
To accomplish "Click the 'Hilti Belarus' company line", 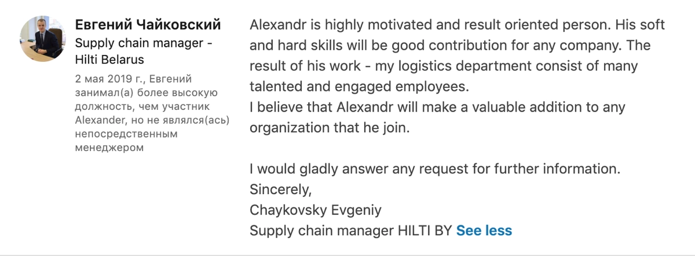I will [x=109, y=60].
